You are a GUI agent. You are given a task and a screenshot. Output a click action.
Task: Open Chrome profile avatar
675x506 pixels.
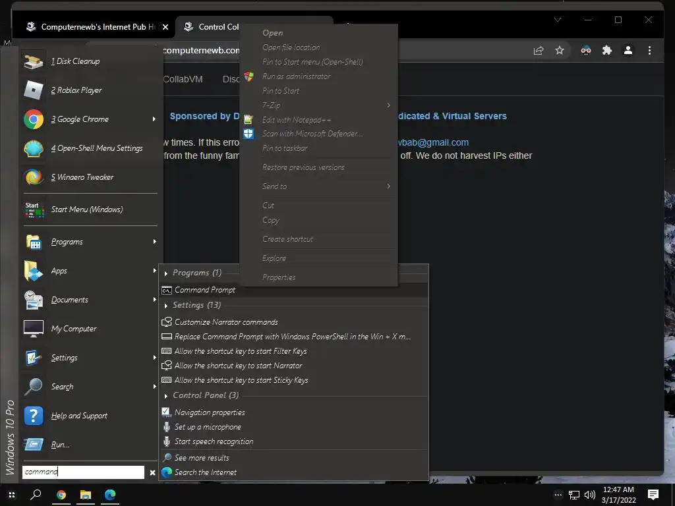(x=628, y=51)
